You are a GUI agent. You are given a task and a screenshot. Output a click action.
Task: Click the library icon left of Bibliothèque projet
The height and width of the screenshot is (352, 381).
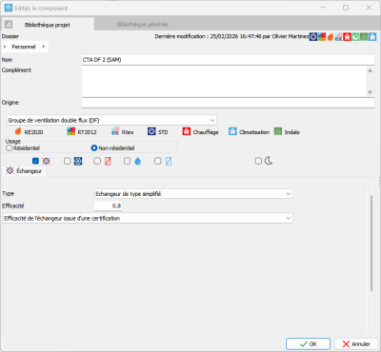9,24
